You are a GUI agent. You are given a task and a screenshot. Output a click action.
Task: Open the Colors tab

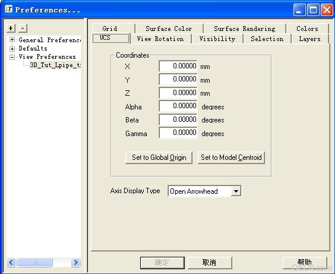coord(308,29)
